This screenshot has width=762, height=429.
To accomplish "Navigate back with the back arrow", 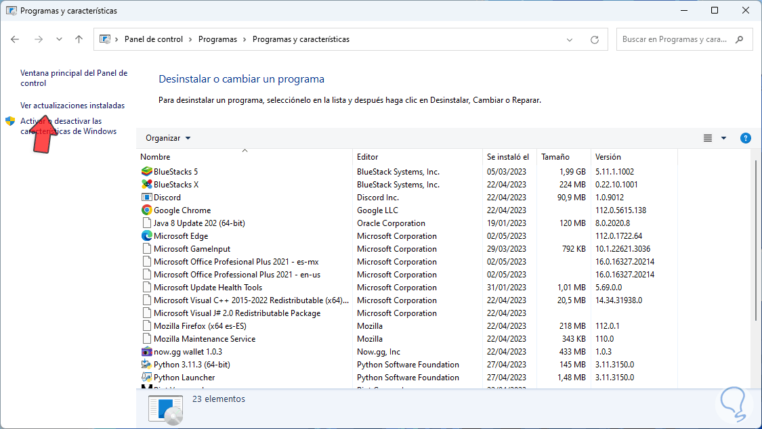I will 15,40.
